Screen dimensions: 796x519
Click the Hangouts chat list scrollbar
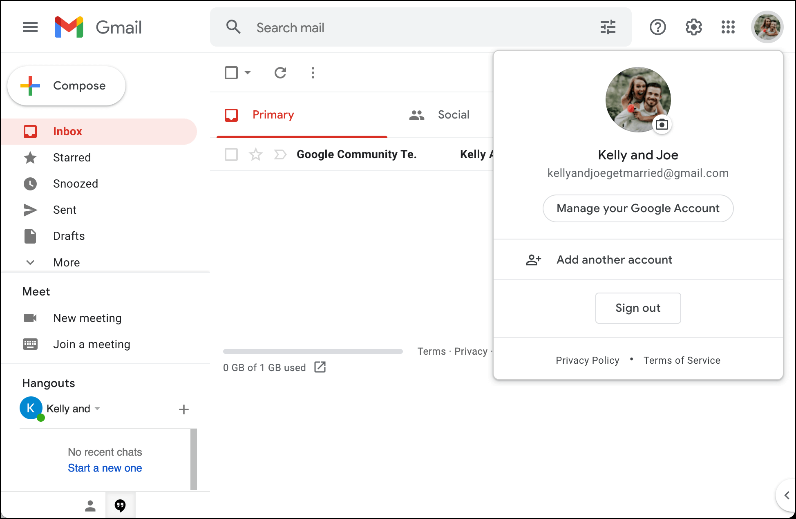194,459
